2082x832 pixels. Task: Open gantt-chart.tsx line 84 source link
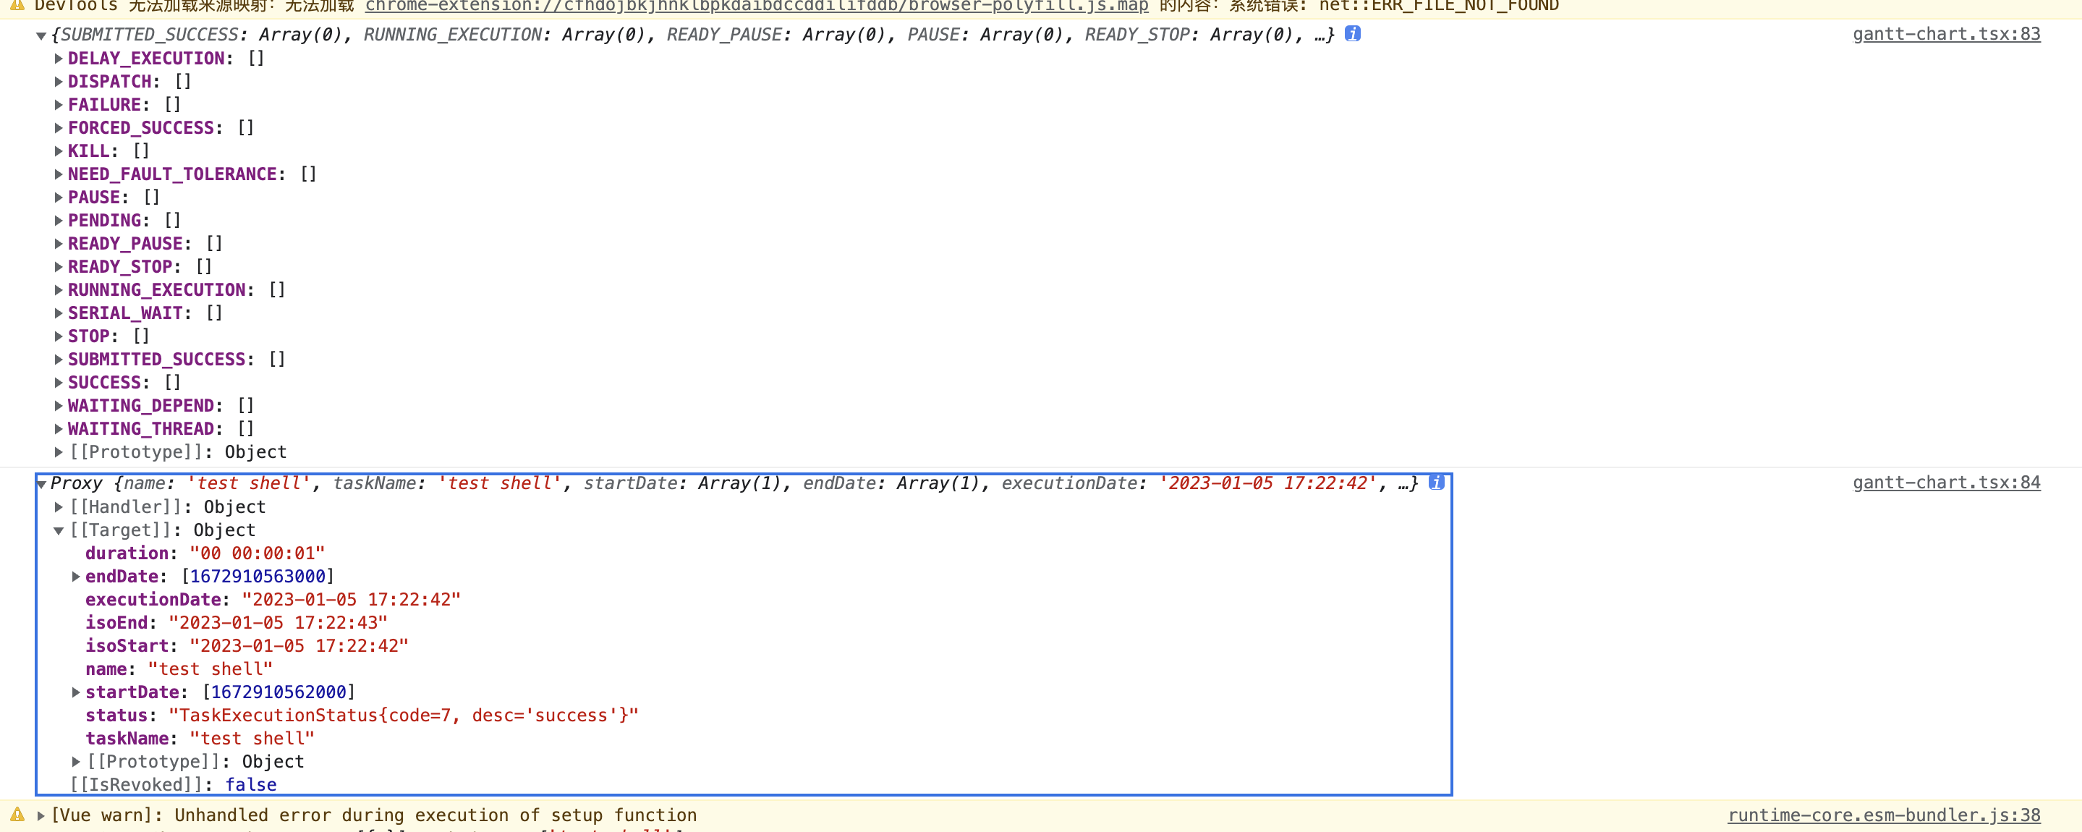[x=1945, y=482]
